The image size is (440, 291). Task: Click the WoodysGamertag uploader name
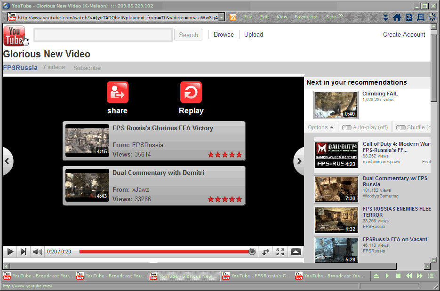point(381,196)
